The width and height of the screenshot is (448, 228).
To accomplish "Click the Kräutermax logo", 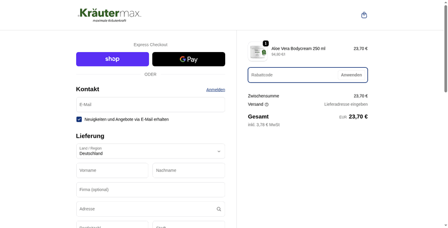I will tap(109, 15).
